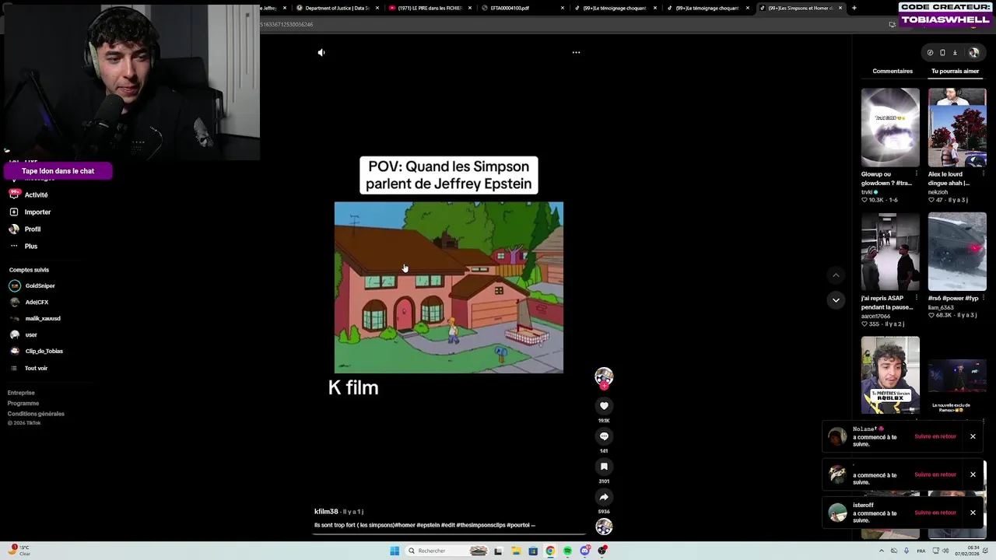Open the three-dot menu on Glowup video card
Image resolution: width=996 pixels, height=560 pixels.
916,174
